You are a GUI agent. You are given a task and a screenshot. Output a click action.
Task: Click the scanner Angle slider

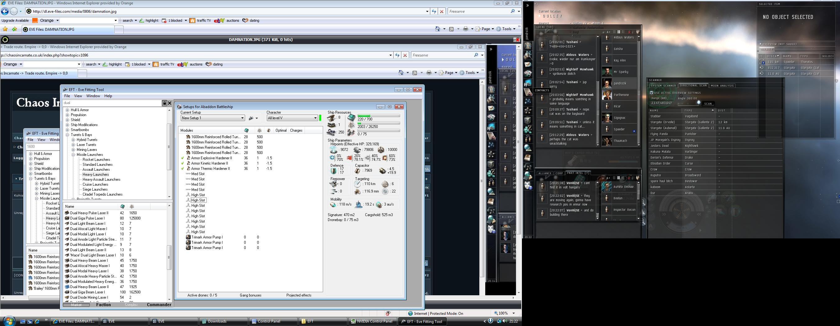point(689,103)
